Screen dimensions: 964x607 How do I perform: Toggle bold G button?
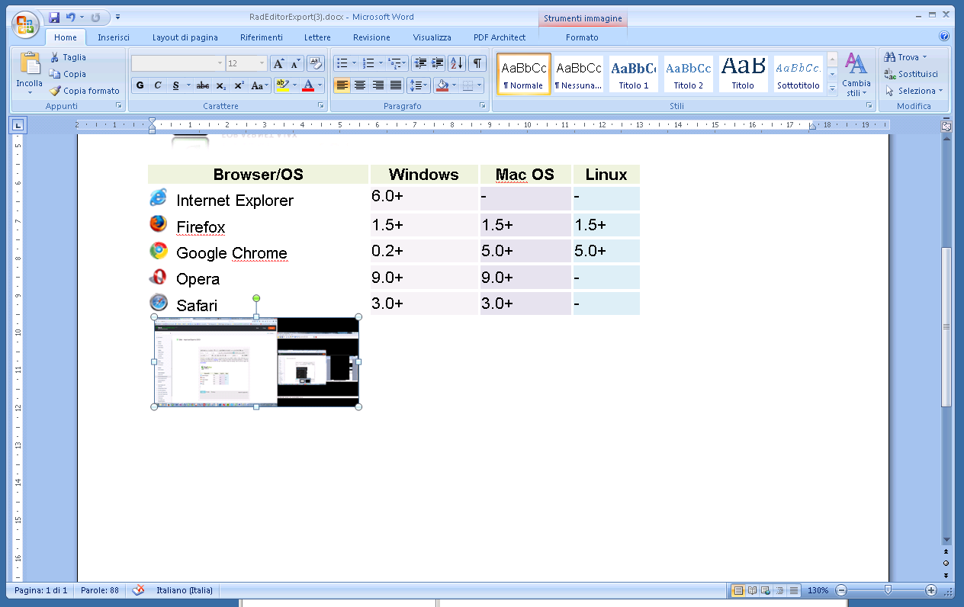click(x=140, y=85)
